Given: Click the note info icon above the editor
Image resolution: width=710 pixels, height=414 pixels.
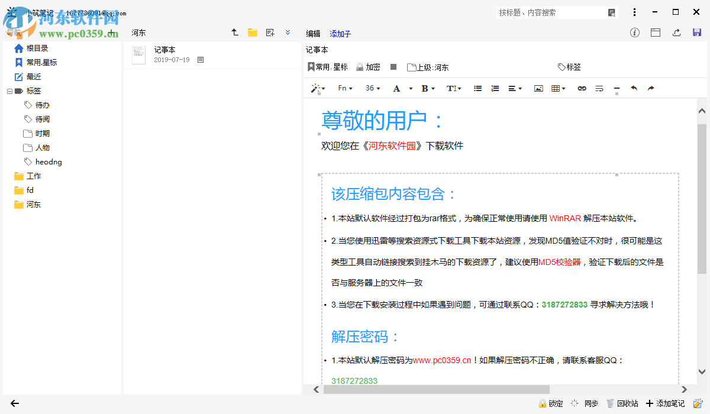Looking at the screenshot, I should click(x=634, y=33).
